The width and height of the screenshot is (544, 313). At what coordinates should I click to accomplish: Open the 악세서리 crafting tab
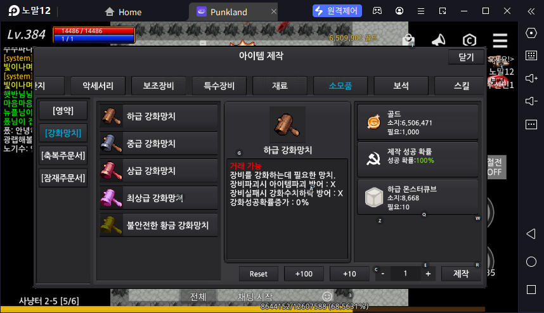(98, 86)
